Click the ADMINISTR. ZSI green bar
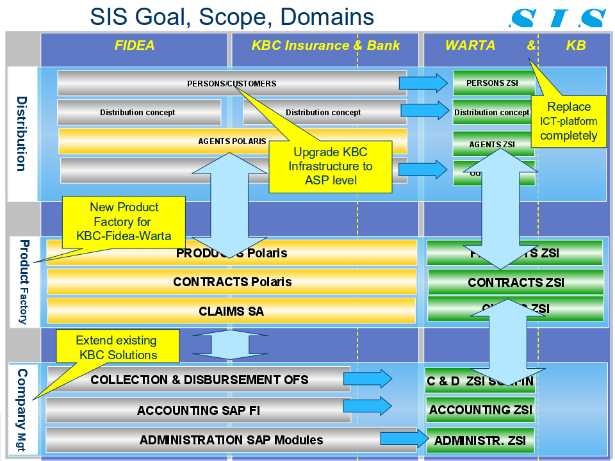 [480, 441]
